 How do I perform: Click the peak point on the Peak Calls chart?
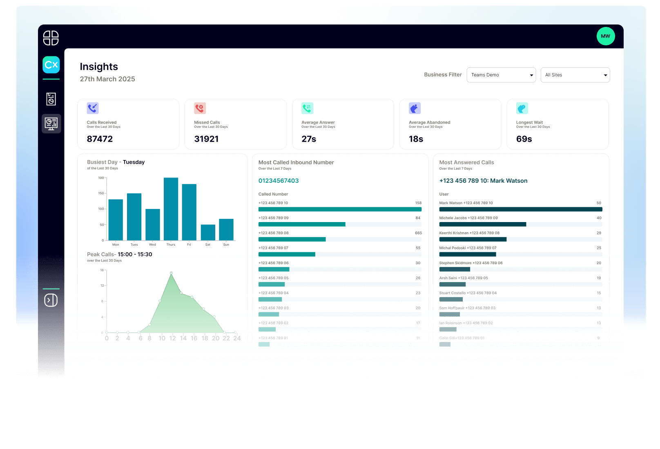tap(171, 273)
